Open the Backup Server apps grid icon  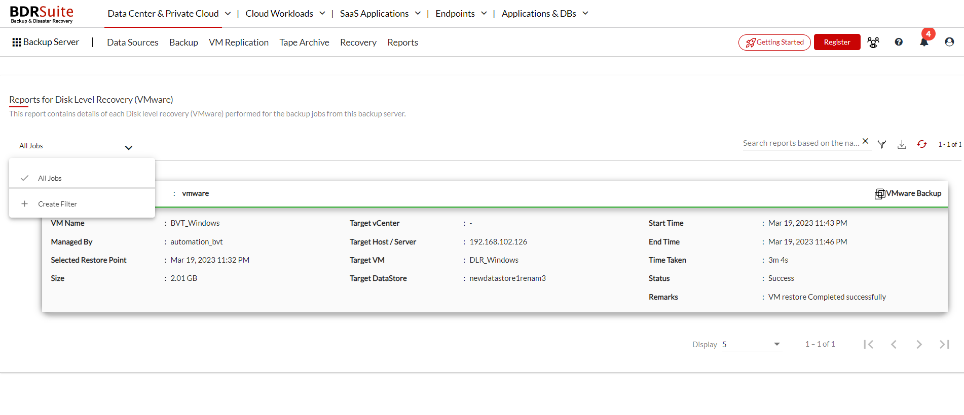17,43
